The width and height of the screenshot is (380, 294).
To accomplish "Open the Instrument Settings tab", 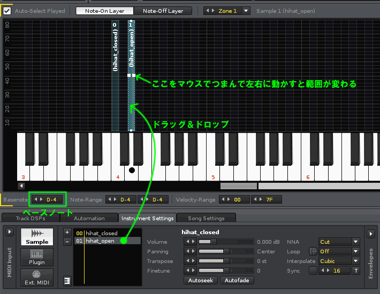I will point(147,218).
